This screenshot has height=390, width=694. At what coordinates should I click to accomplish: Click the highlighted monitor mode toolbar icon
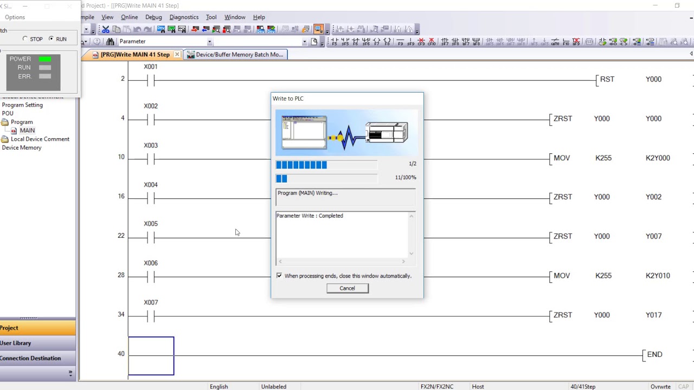tap(318, 29)
